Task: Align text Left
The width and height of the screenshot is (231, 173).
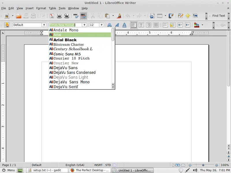Action: coord(134,25)
